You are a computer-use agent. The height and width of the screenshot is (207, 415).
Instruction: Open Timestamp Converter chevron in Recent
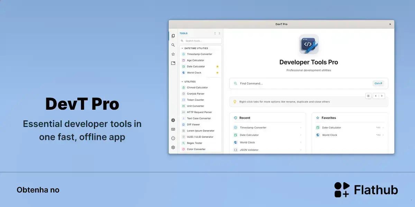click(x=301, y=128)
